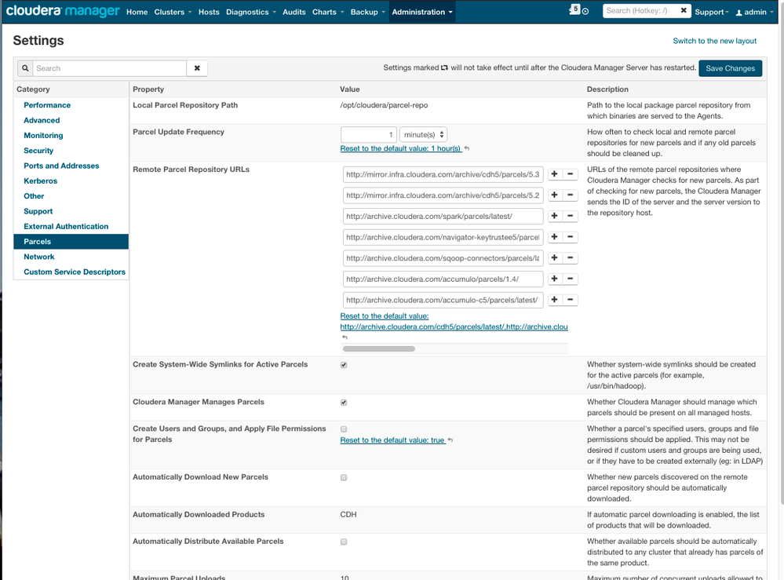Add a URL after the cdh5/parcels/5.3 entry
Viewport: 784px width, 580px height.
pyautogui.click(x=554, y=174)
